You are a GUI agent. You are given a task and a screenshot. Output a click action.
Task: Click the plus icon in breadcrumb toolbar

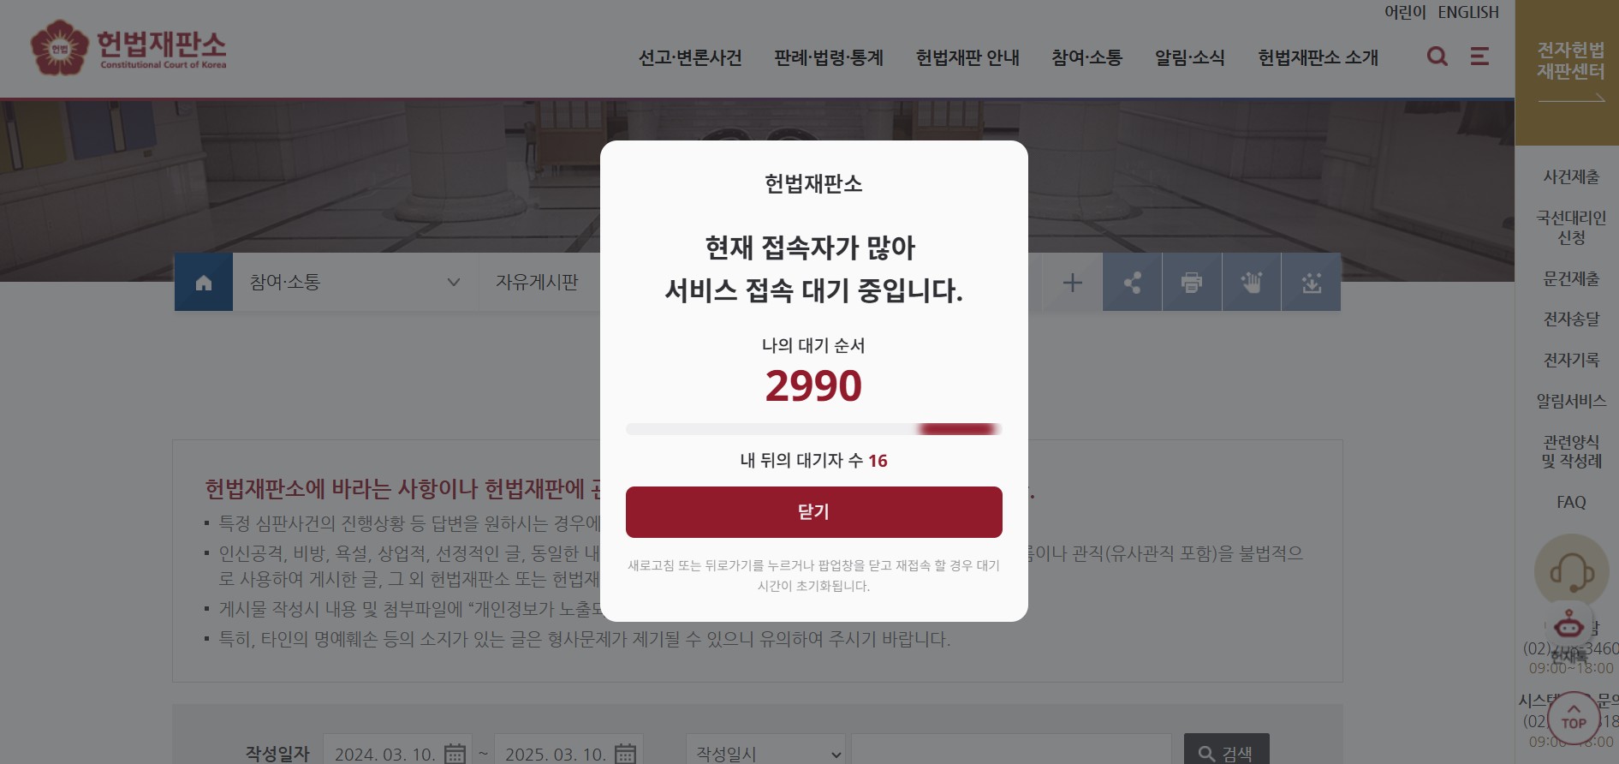(1073, 282)
